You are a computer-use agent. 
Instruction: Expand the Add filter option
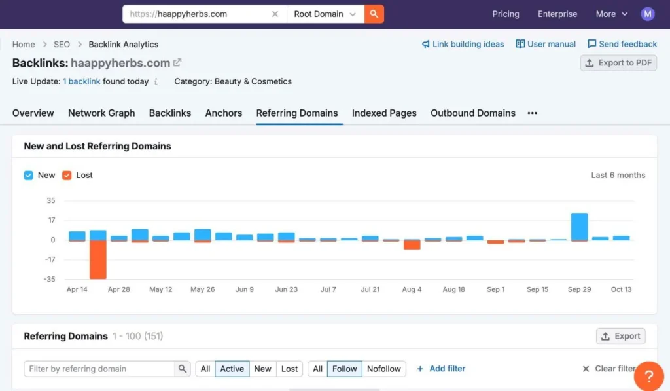[x=440, y=369]
